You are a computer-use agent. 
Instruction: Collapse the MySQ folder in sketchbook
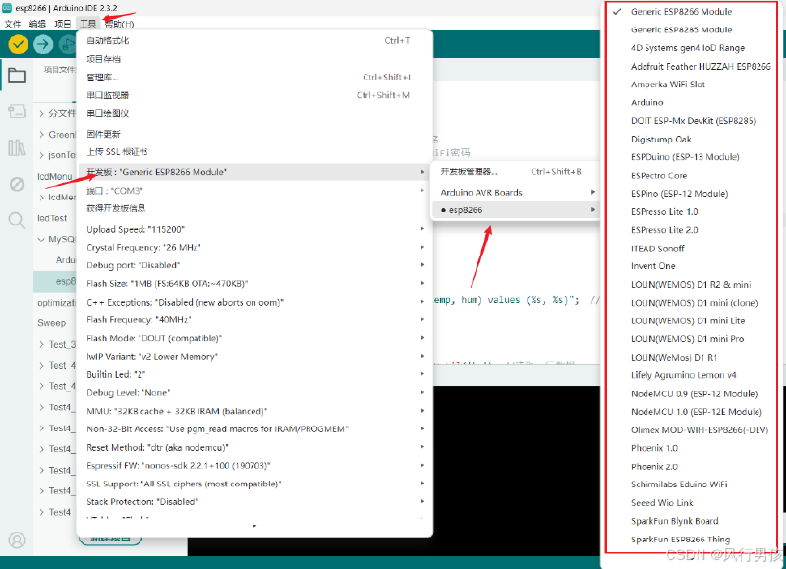pyautogui.click(x=41, y=239)
